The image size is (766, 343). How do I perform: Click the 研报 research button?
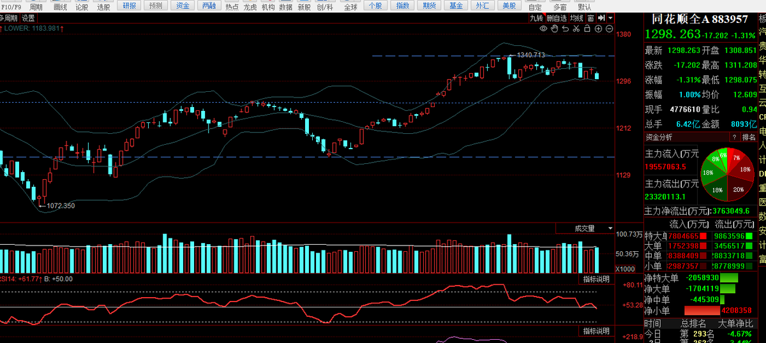coord(129,6)
